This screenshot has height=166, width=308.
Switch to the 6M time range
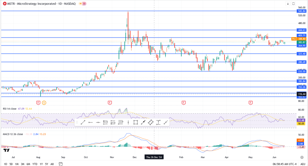28,164
